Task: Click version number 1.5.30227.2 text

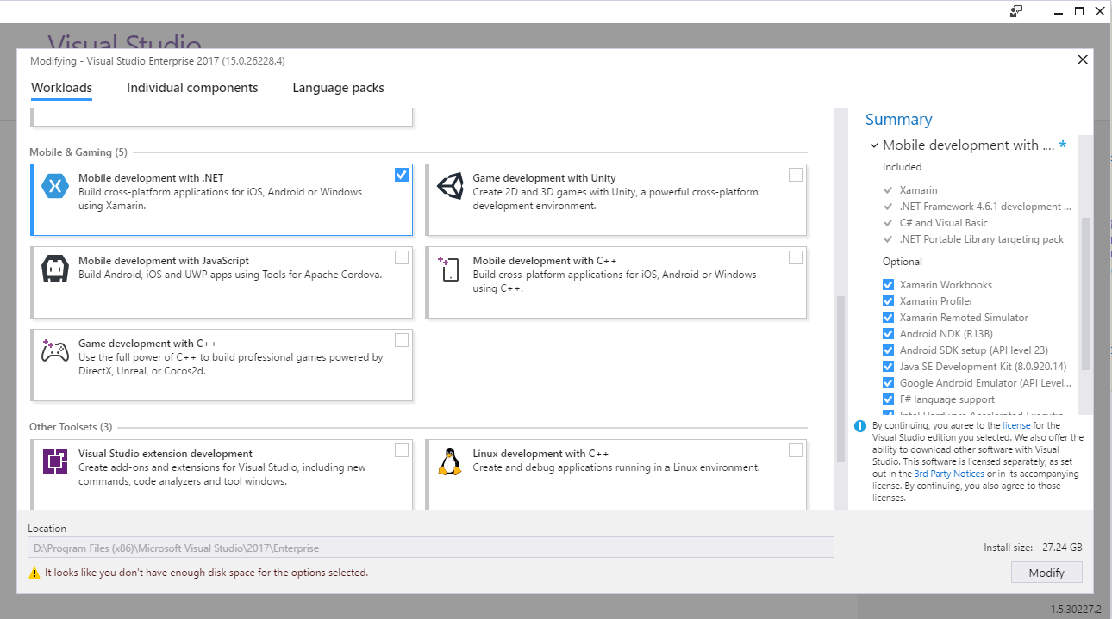Action: pyautogui.click(x=1076, y=610)
